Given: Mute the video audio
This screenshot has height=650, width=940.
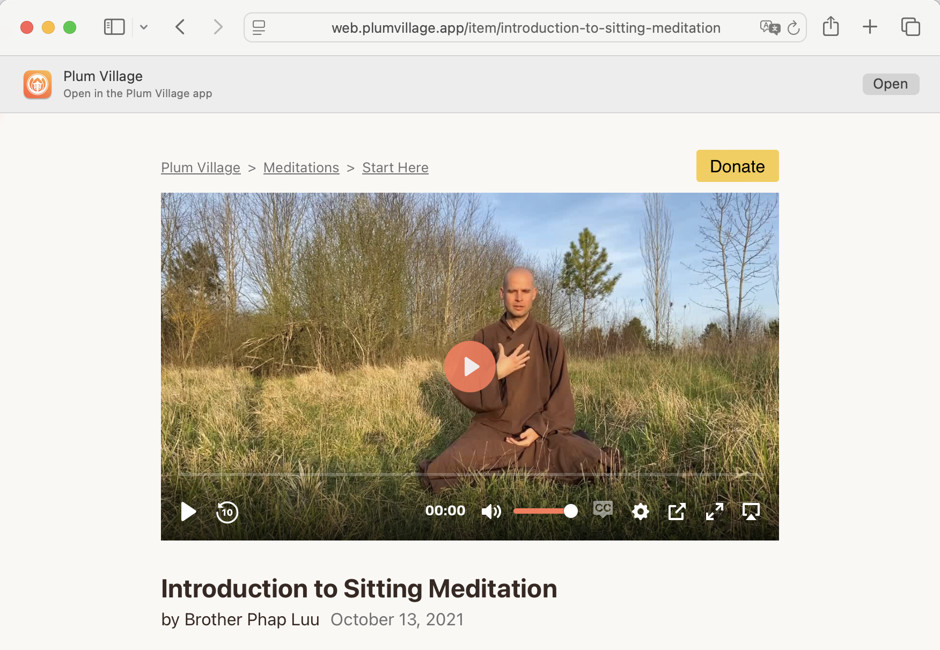Looking at the screenshot, I should point(491,512).
